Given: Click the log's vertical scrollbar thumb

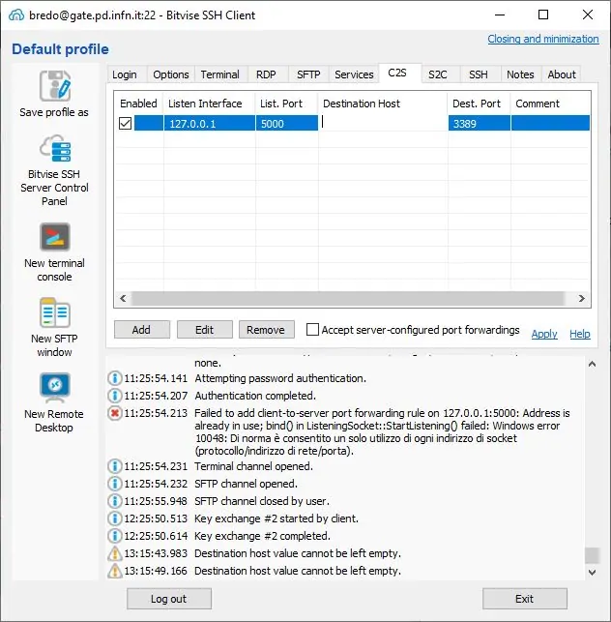Looking at the screenshot, I should [592, 555].
